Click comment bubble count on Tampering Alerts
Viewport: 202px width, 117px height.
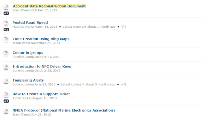pos(123,84)
